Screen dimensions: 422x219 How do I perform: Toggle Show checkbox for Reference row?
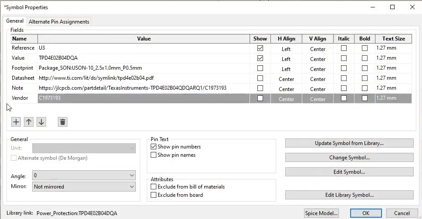pyautogui.click(x=260, y=48)
